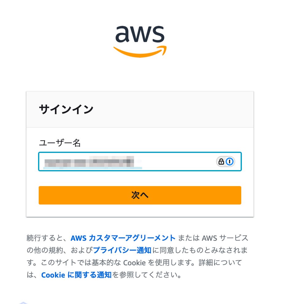Click the 1Password padlock icon in the username field
The image size is (283, 304).
pyautogui.click(x=221, y=162)
